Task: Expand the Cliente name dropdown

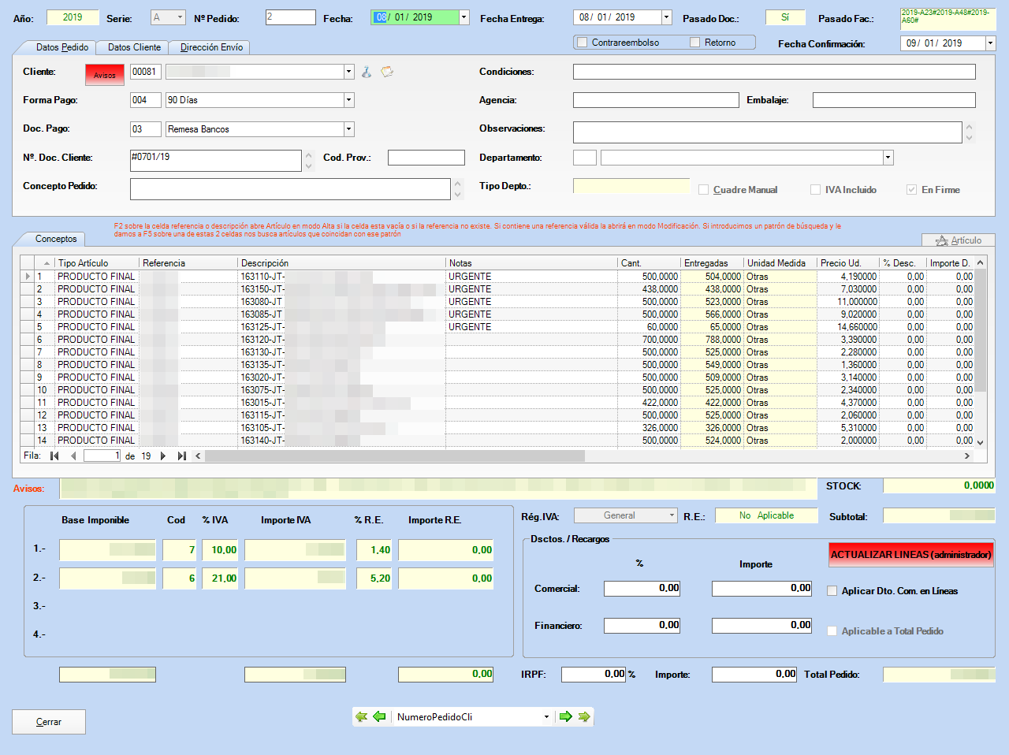Action: point(349,72)
